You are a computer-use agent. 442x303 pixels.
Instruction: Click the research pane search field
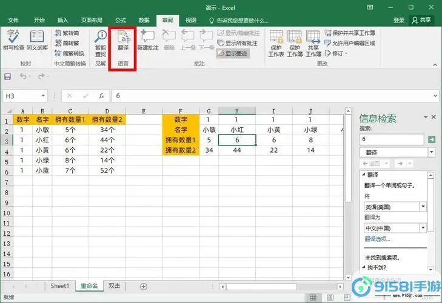(392, 139)
